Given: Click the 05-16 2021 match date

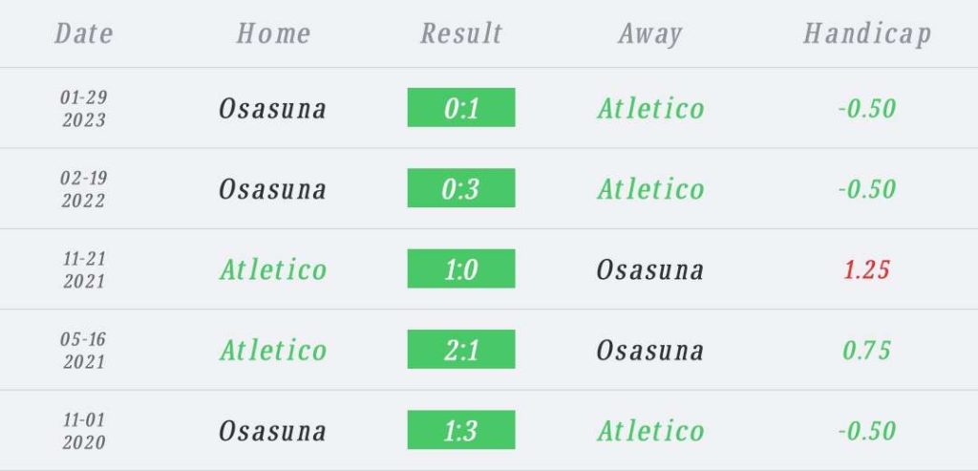Looking at the screenshot, I should tap(84, 351).
